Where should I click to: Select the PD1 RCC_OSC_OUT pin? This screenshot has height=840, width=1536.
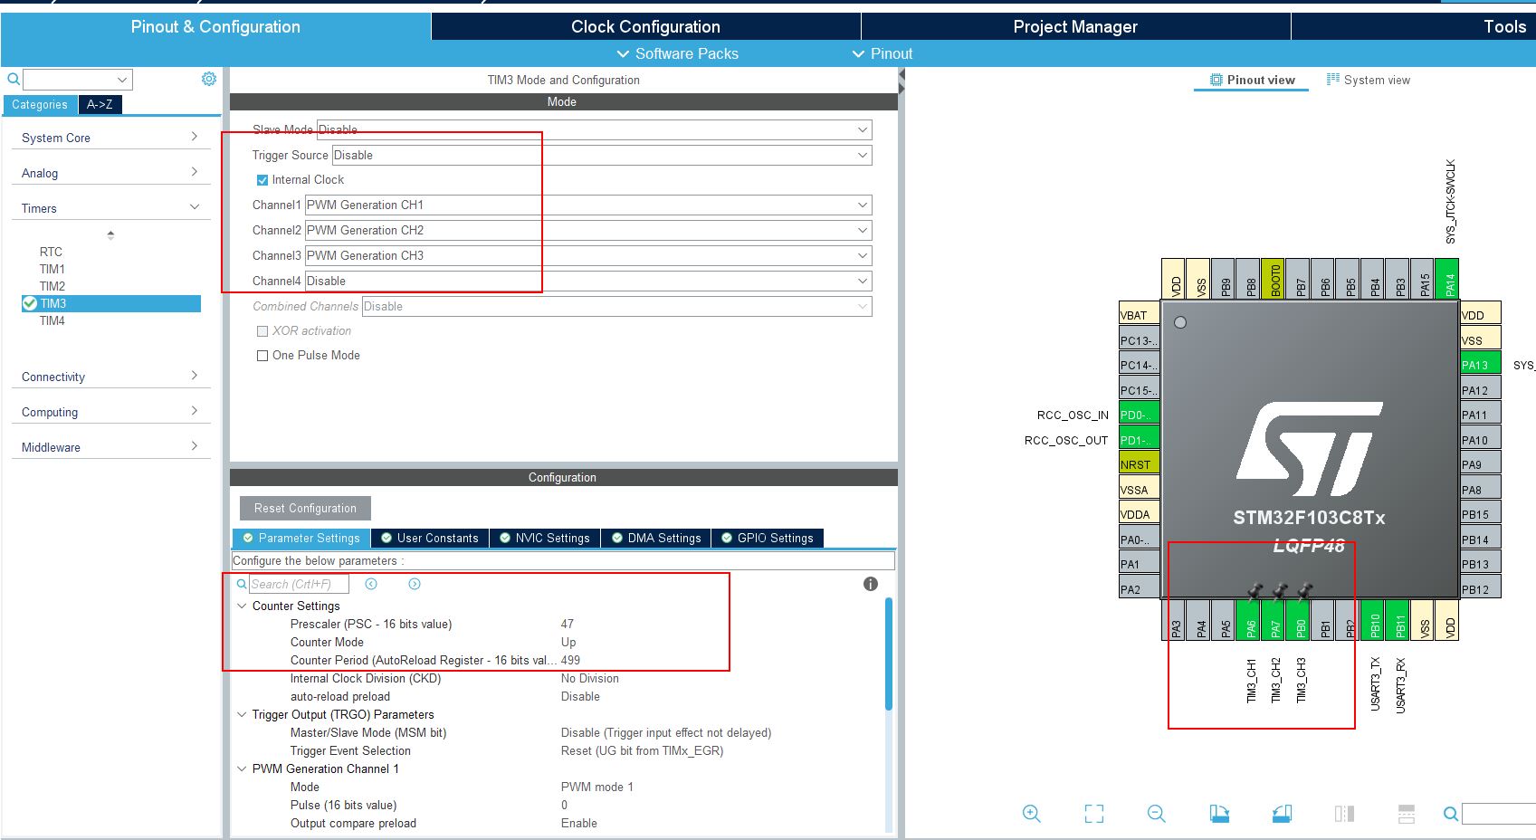click(1139, 439)
